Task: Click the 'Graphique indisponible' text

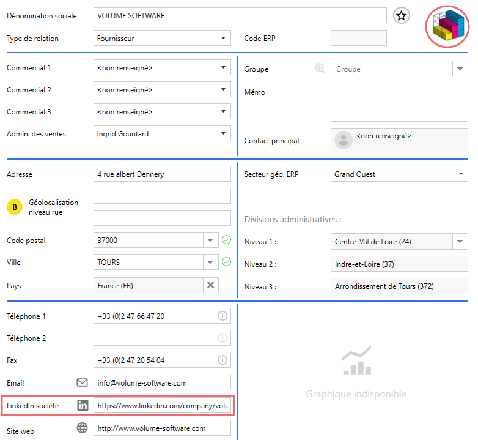Action: [356, 393]
